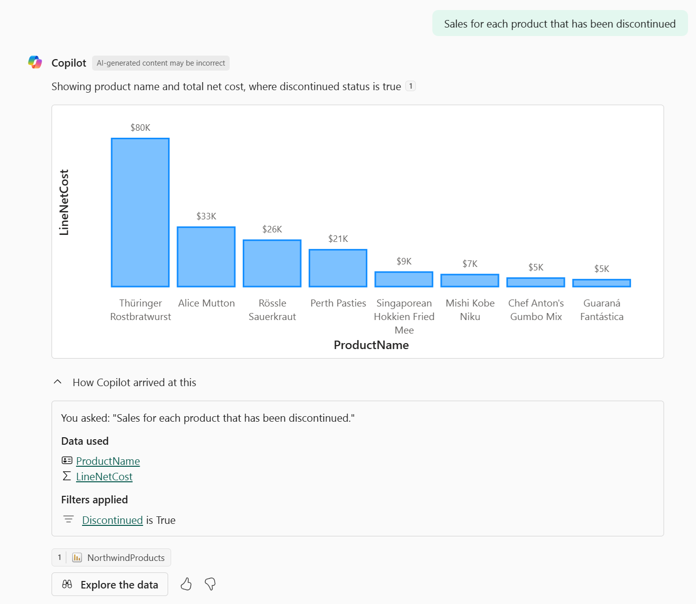This screenshot has height=604, width=696.
Task: Click the AI-generated content disclaimer badge
Action: [x=161, y=63]
